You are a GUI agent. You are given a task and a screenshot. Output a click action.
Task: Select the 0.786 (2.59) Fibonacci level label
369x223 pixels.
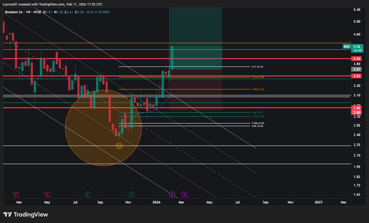point(258,123)
